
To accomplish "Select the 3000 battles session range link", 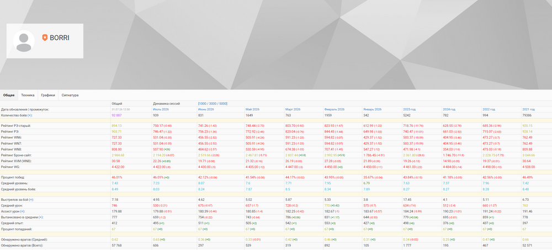I will click(213, 104).
